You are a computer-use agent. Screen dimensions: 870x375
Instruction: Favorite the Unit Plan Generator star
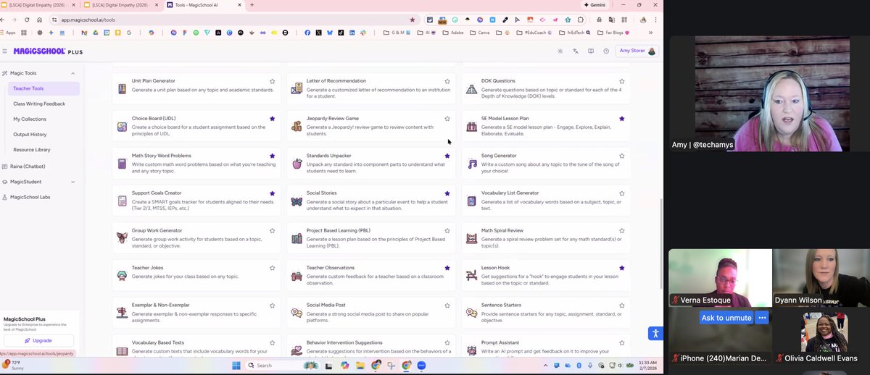click(273, 81)
